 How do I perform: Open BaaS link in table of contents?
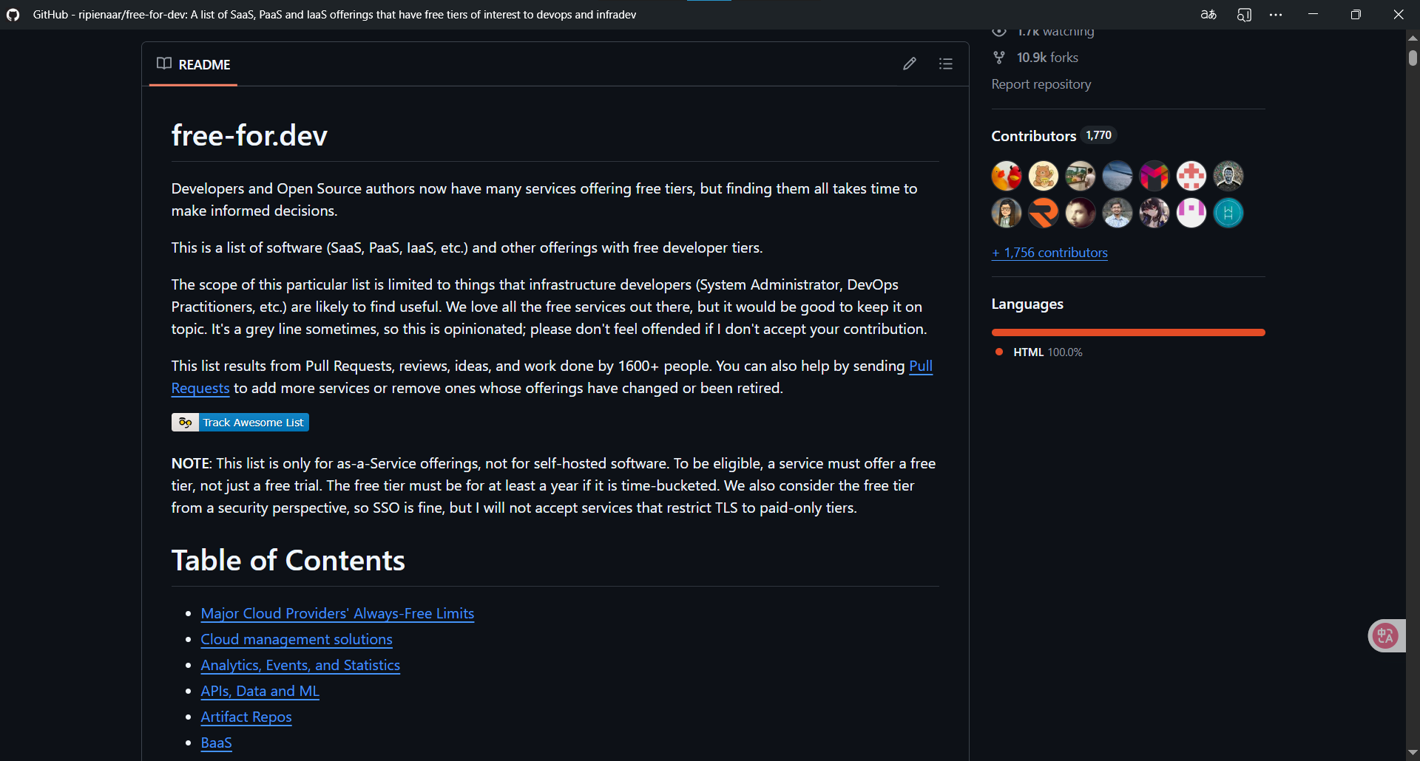[217, 743]
